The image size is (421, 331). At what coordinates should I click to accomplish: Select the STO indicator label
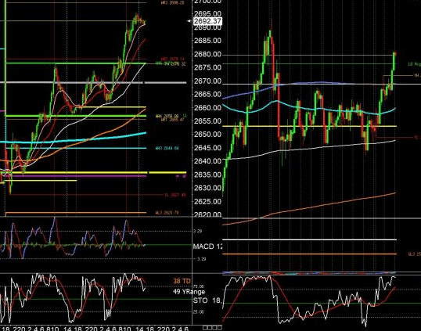pyautogui.click(x=207, y=300)
